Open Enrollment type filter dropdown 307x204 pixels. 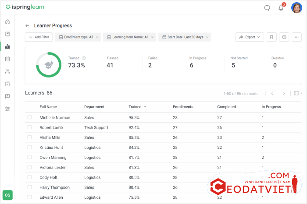coord(78,37)
